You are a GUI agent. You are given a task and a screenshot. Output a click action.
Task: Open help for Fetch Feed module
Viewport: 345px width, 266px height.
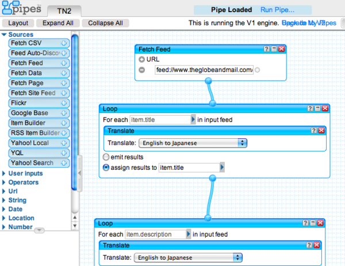pyautogui.click(x=266, y=49)
